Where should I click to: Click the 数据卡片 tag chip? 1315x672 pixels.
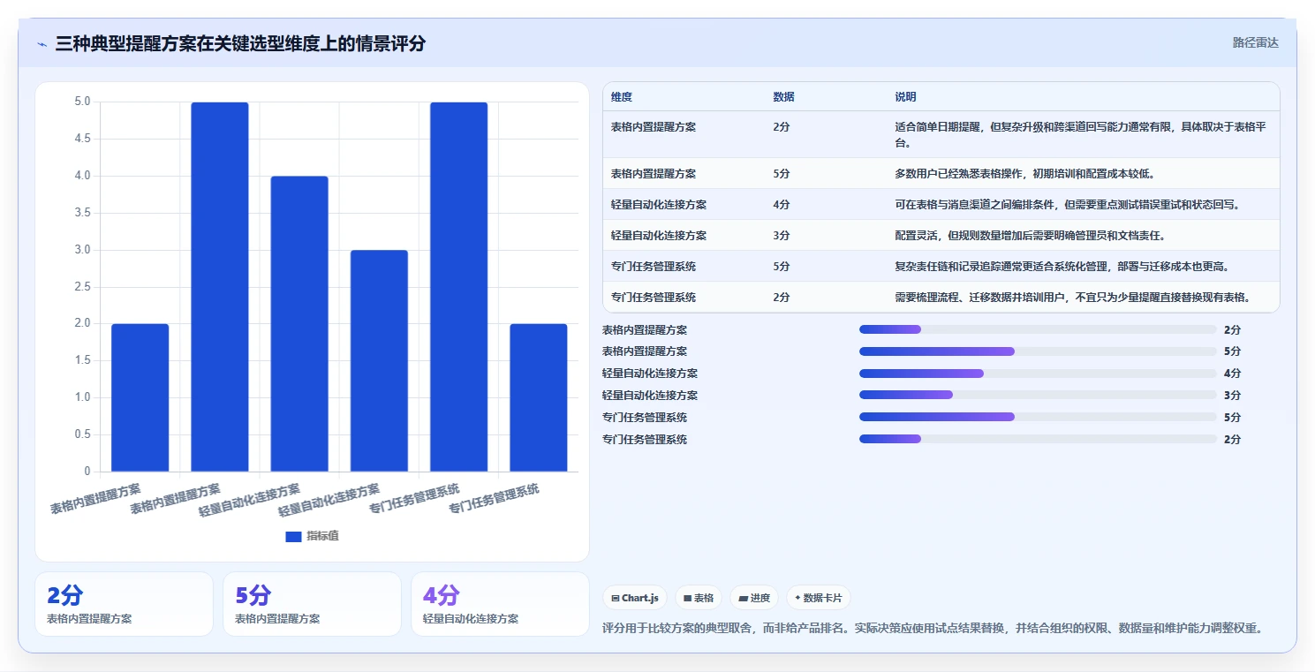819,598
